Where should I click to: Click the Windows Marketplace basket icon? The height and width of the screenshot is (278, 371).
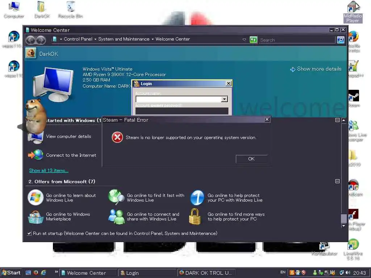36,217
